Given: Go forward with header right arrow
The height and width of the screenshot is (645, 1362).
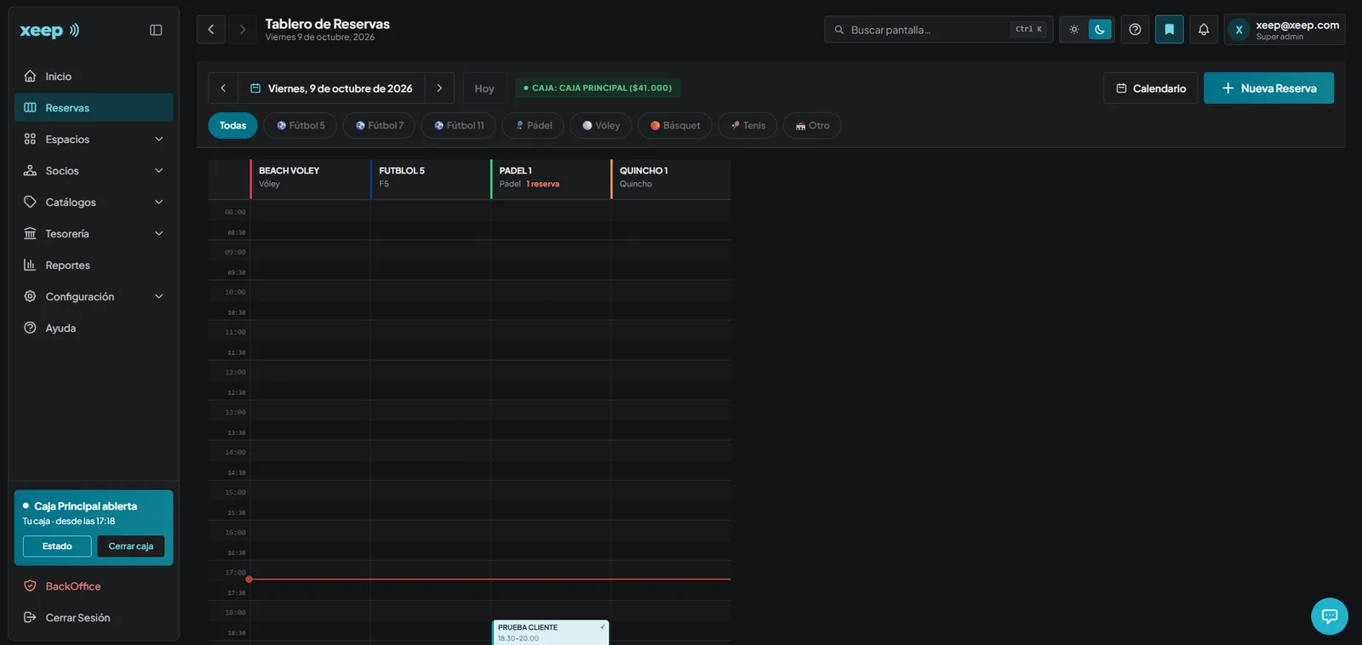Looking at the screenshot, I should 243,29.
